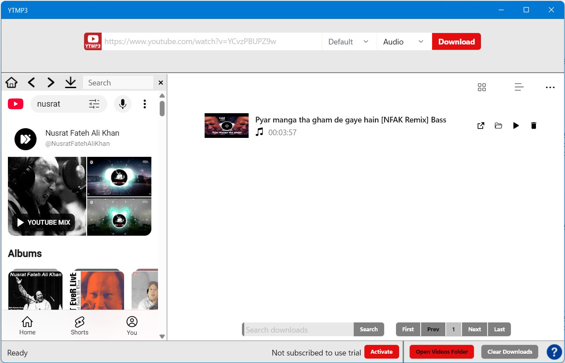Click the 00:03:57 duration text
565x363 pixels.
282,132
